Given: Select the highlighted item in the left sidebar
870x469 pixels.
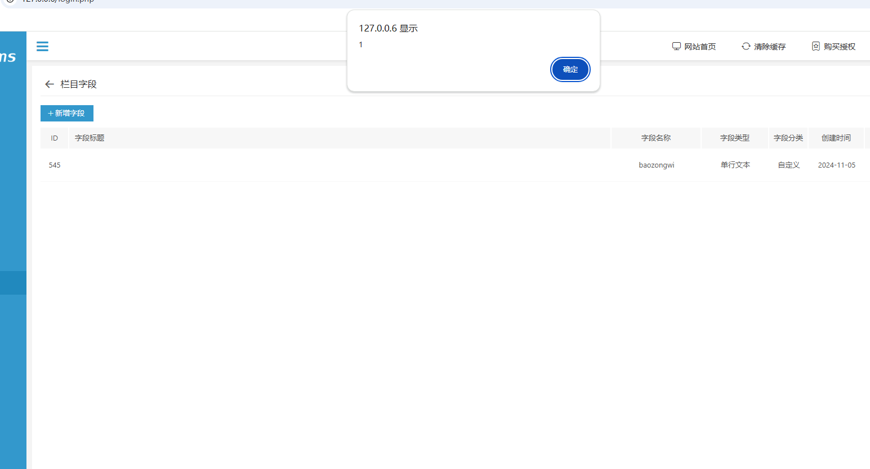Looking at the screenshot, I should 13,283.
